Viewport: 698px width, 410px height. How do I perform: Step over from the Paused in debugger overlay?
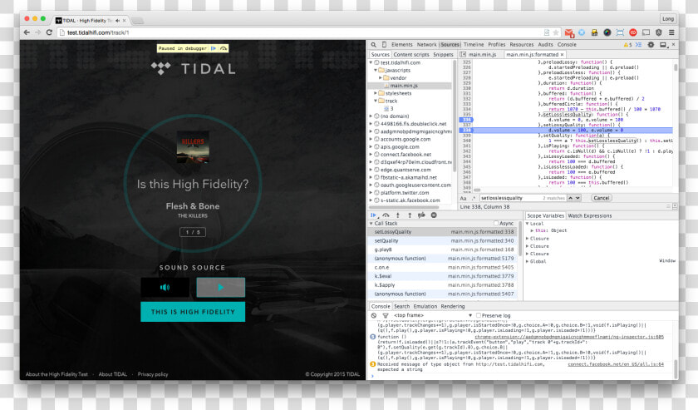224,48
